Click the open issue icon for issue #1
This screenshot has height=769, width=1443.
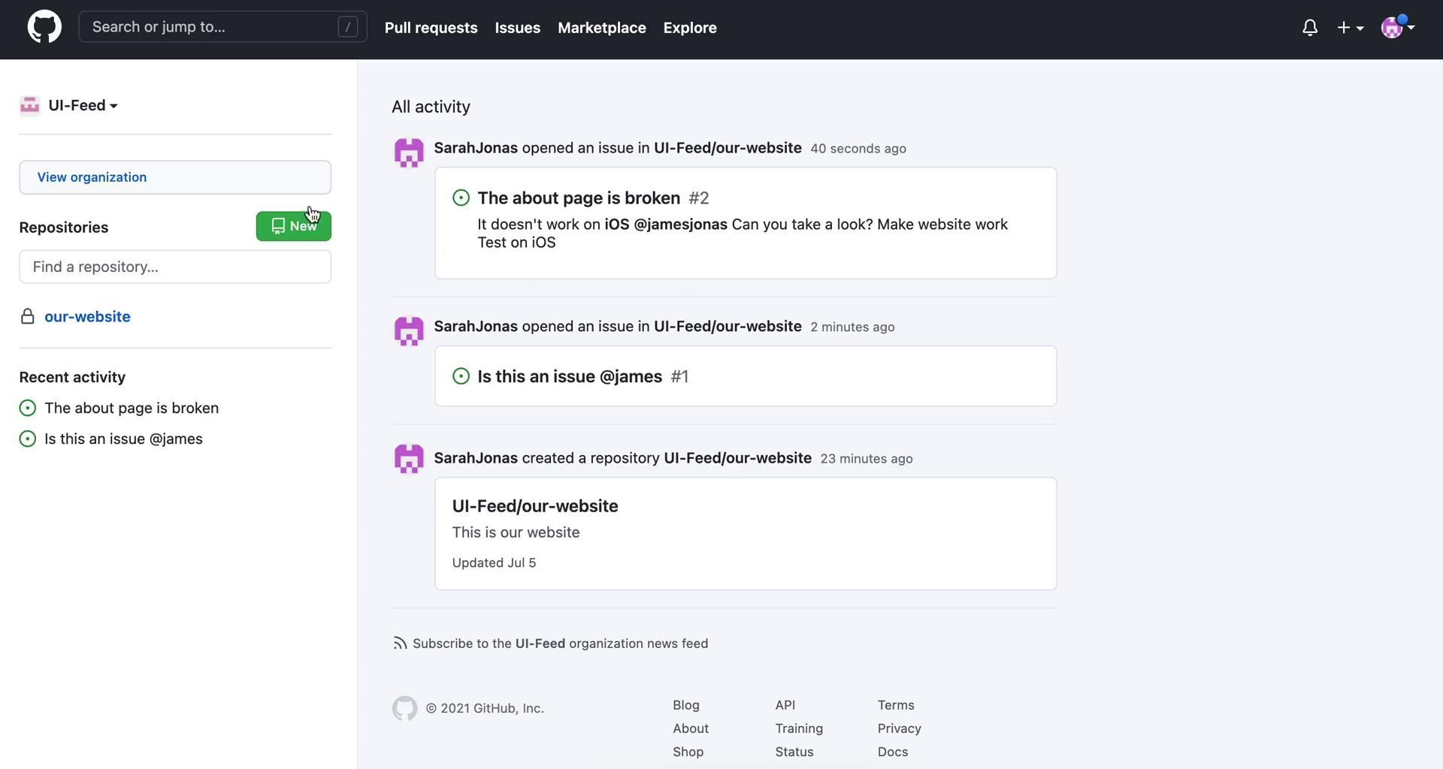coord(461,376)
